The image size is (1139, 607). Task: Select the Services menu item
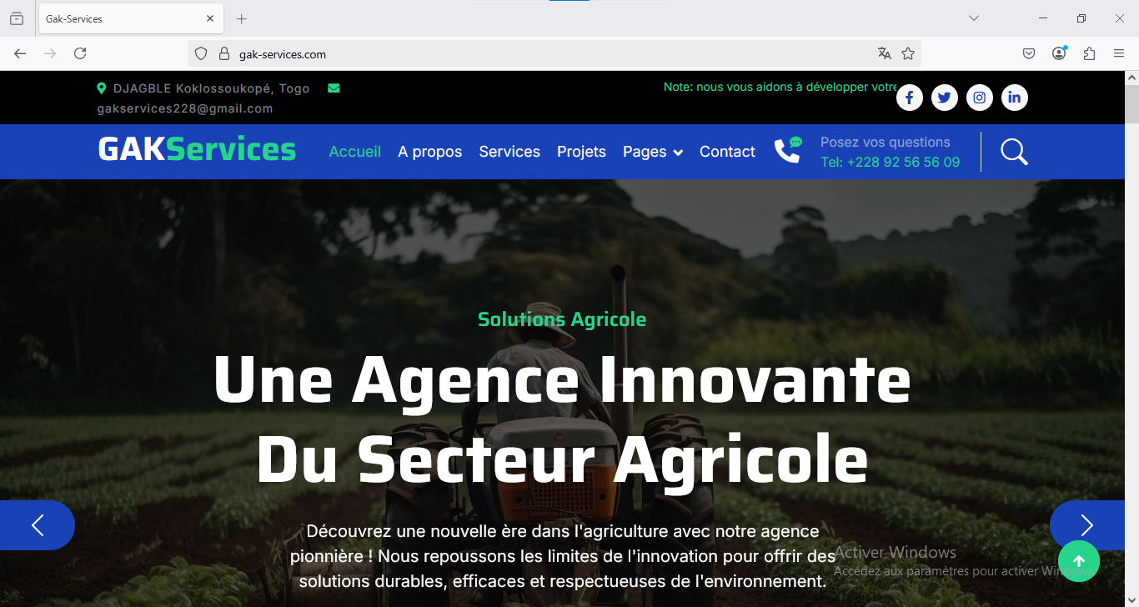[509, 152]
